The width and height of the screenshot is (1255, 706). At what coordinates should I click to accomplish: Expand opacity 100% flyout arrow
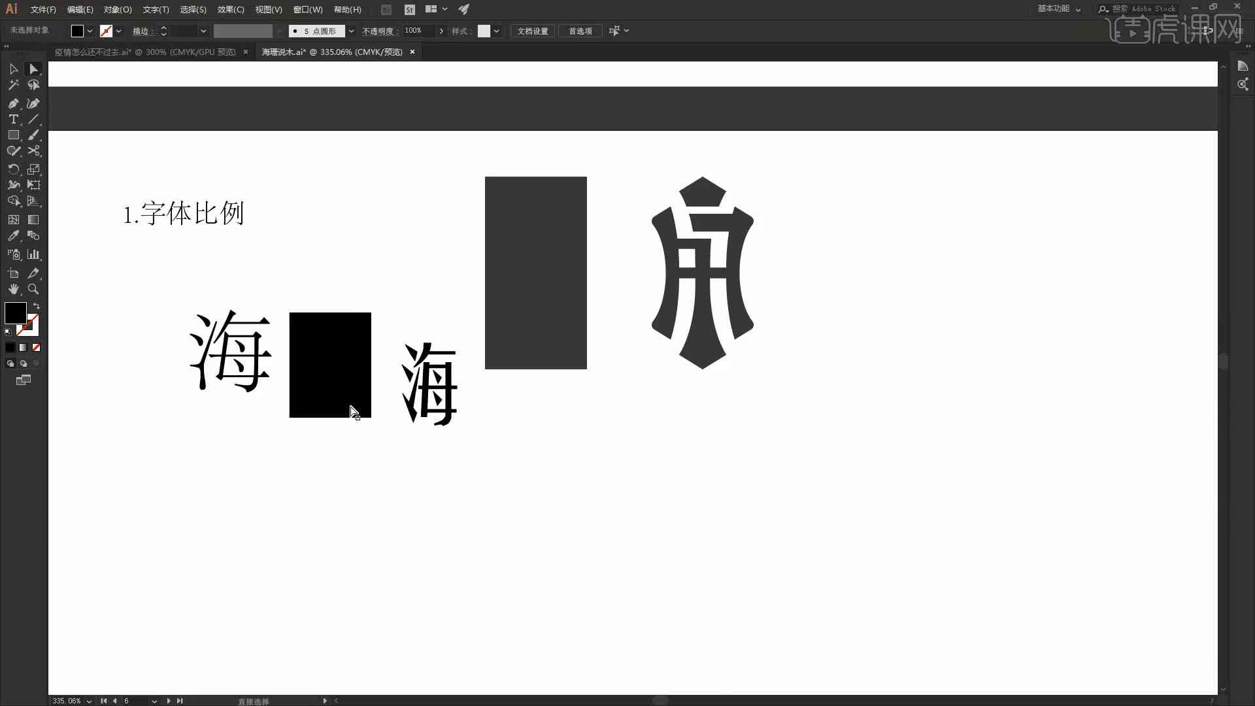[441, 31]
